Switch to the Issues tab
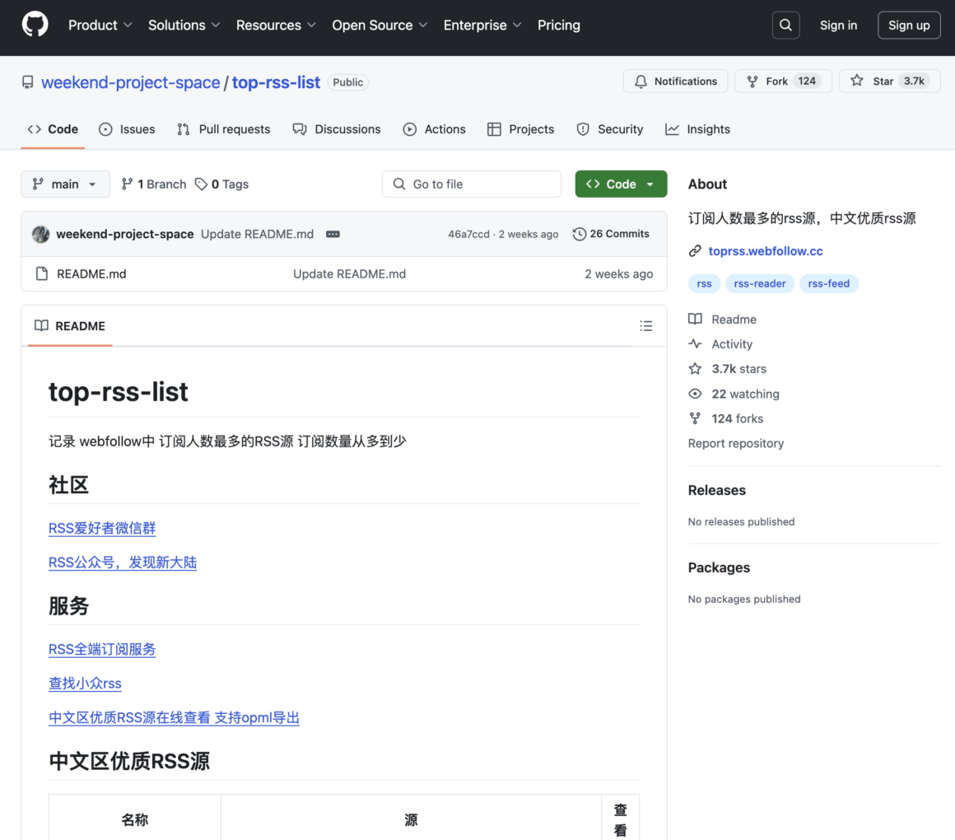 127,129
